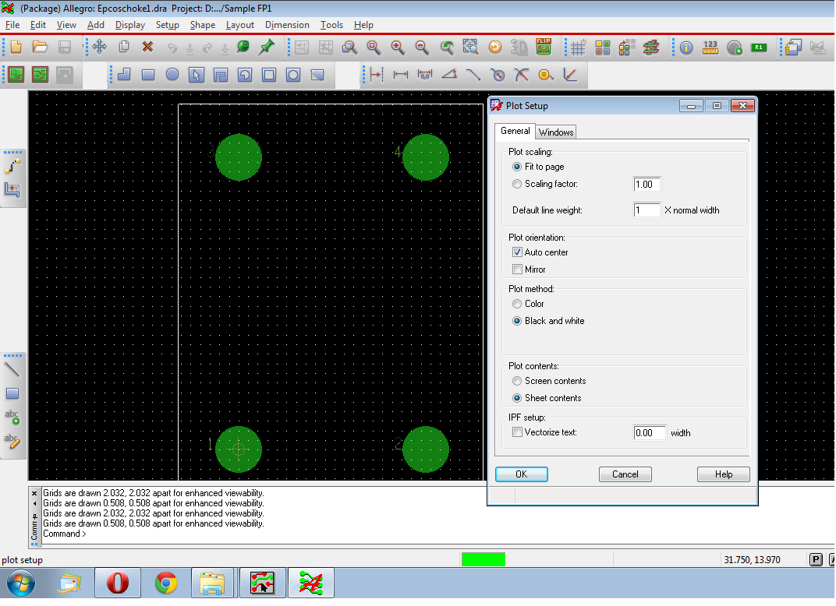Screen dimensions: 836x606
Task: Open the File menu
Action: click(x=12, y=25)
